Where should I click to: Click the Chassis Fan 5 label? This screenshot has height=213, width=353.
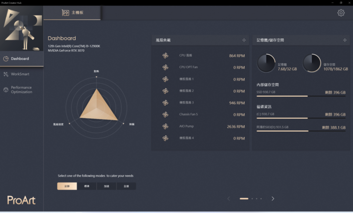click(189, 114)
